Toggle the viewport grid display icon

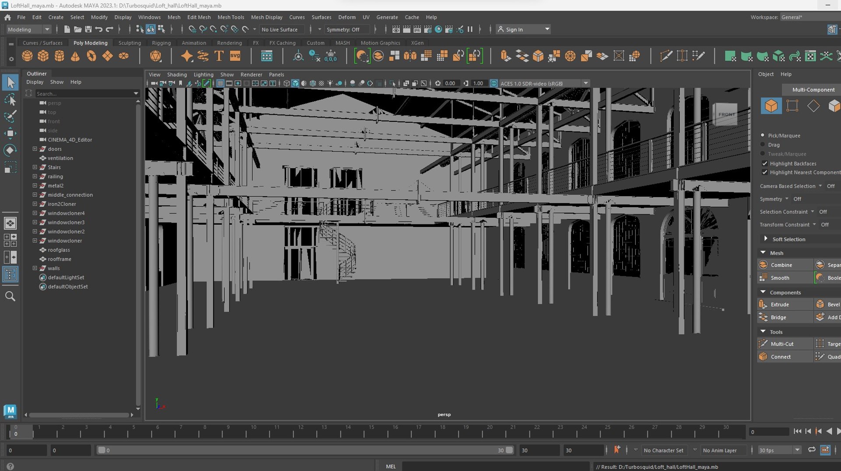click(220, 83)
